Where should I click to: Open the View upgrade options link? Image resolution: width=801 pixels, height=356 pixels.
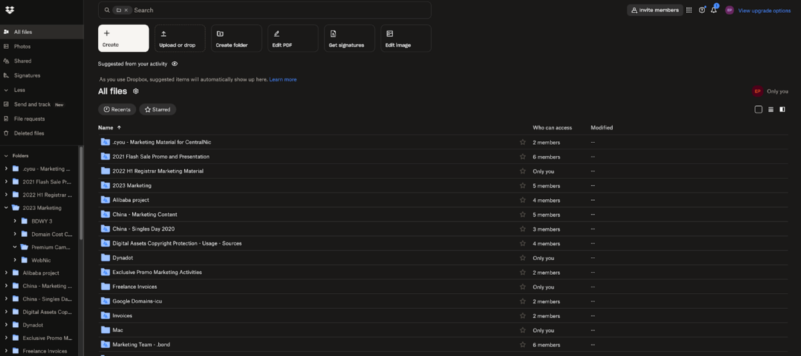click(x=764, y=11)
